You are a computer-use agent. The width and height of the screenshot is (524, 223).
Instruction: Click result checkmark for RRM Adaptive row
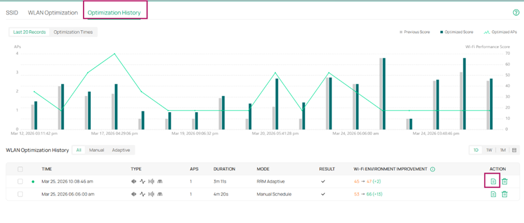pyautogui.click(x=323, y=182)
